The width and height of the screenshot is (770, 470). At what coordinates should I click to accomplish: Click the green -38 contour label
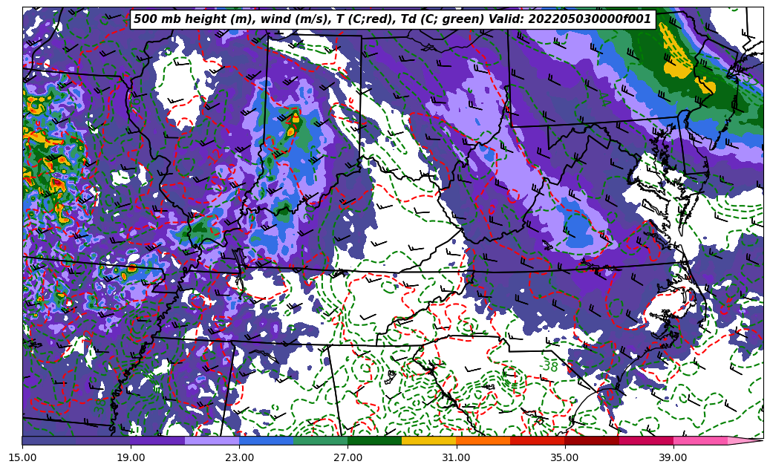click(549, 367)
